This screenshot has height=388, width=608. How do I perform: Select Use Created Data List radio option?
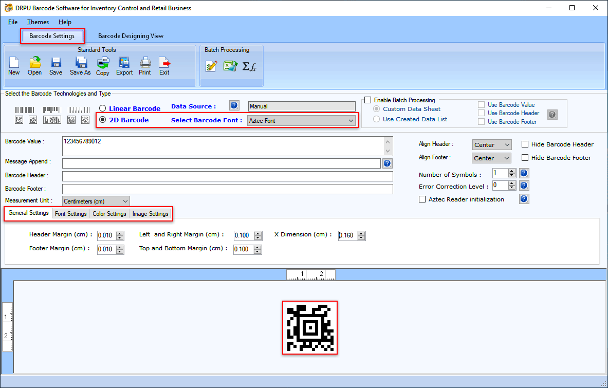(376, 119)
